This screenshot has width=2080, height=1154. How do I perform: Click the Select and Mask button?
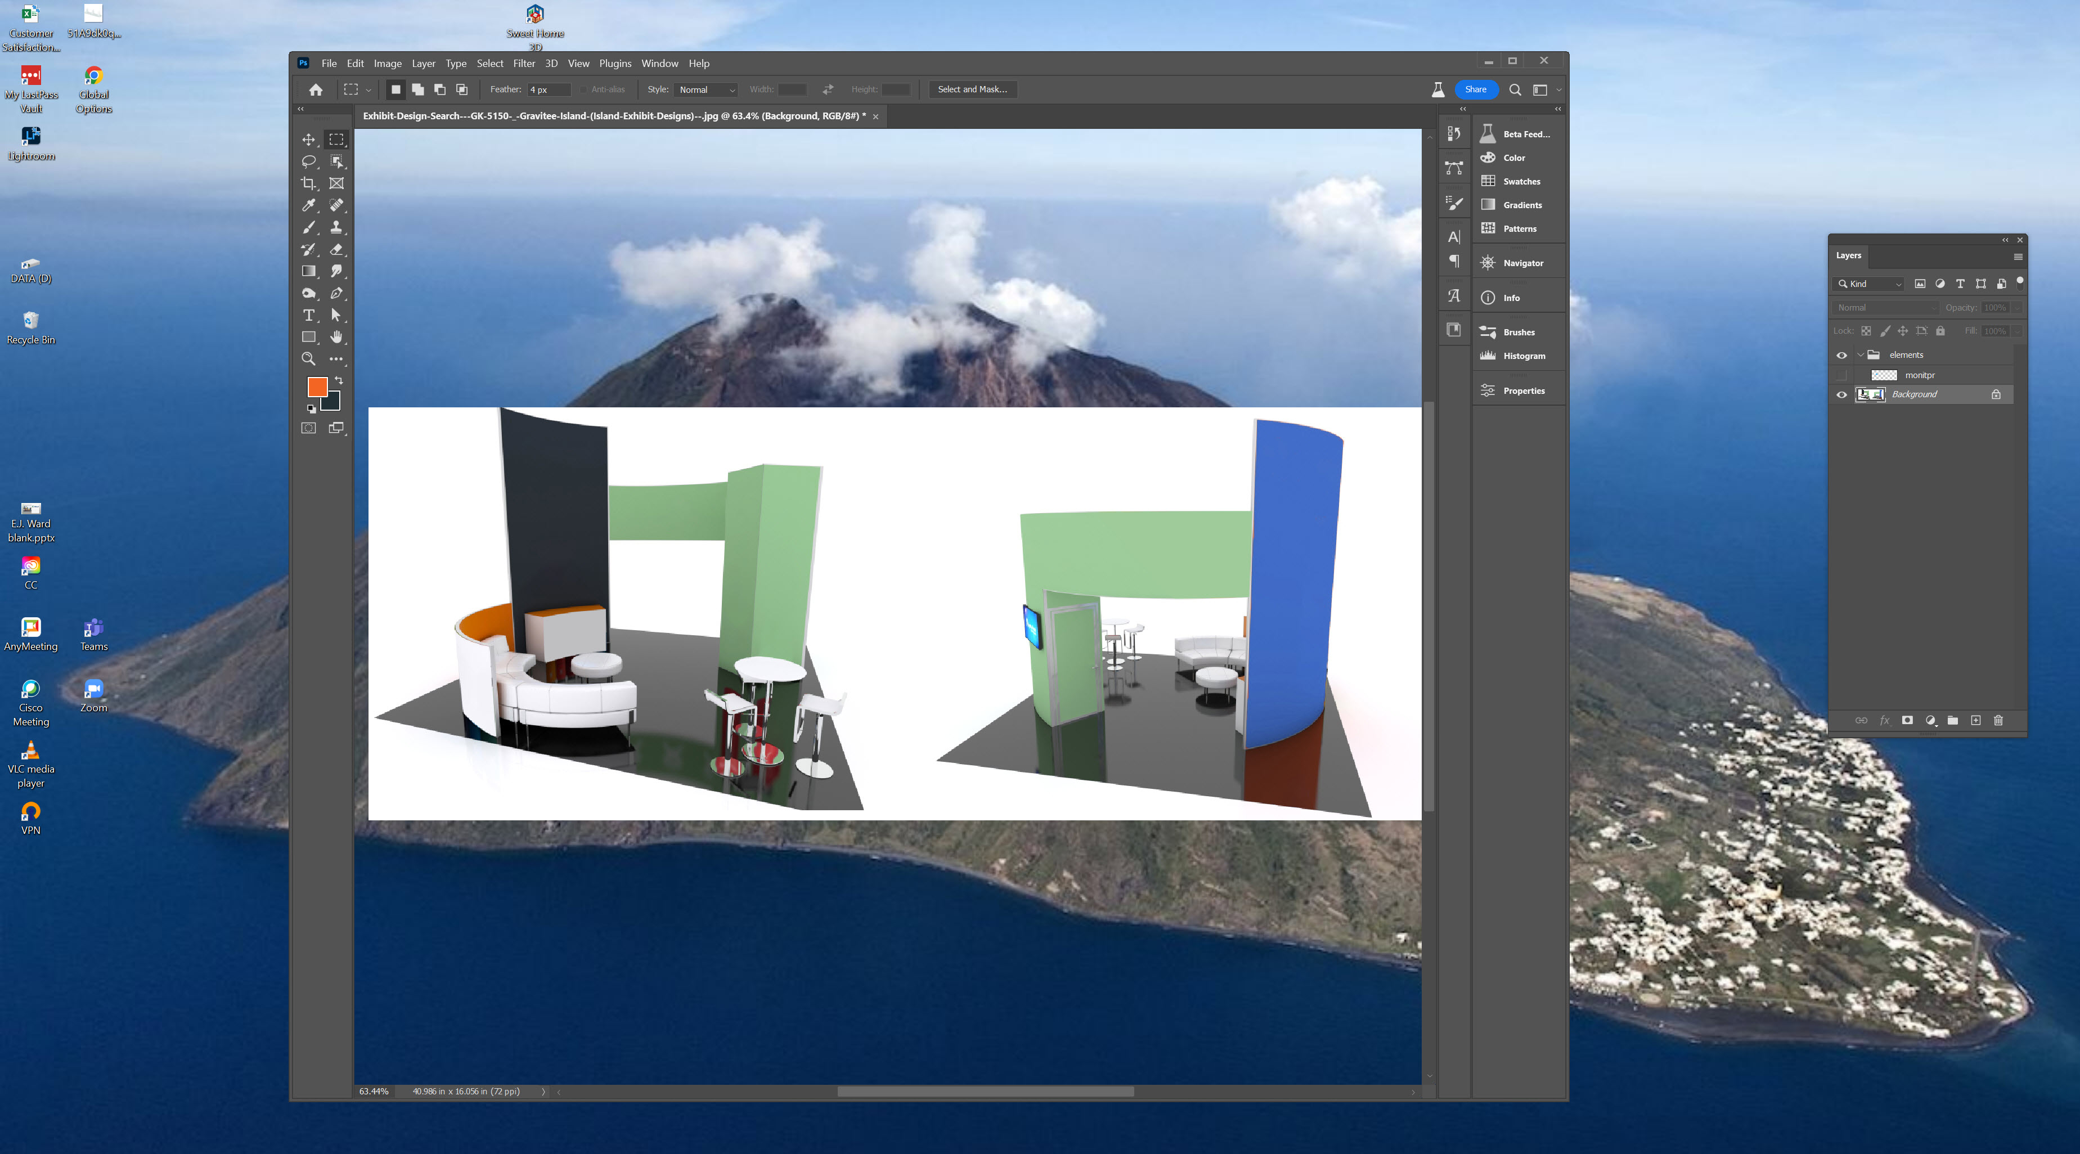(972, 89)
